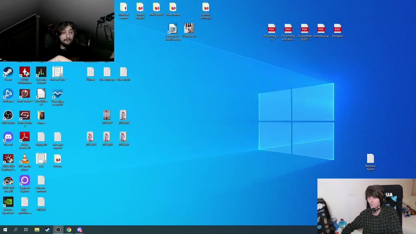Select the _DSC4652 photo thumbnail

coord(107,117)
